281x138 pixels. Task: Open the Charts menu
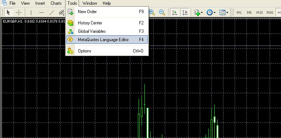click(x=56, y=3)
